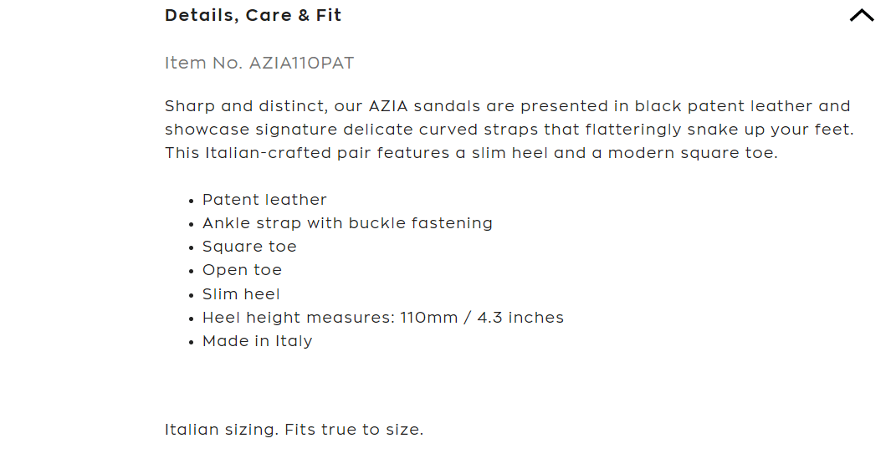Viewport: 891px width, 464px height.
Task: Click the "Details, Care & Fit" heading
Action: pos(253,16)
